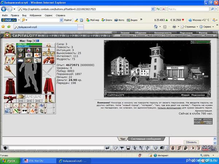219x164 pixels.
Task: Click the sunglasses scroll in quick slots
Action: [25, 111]
